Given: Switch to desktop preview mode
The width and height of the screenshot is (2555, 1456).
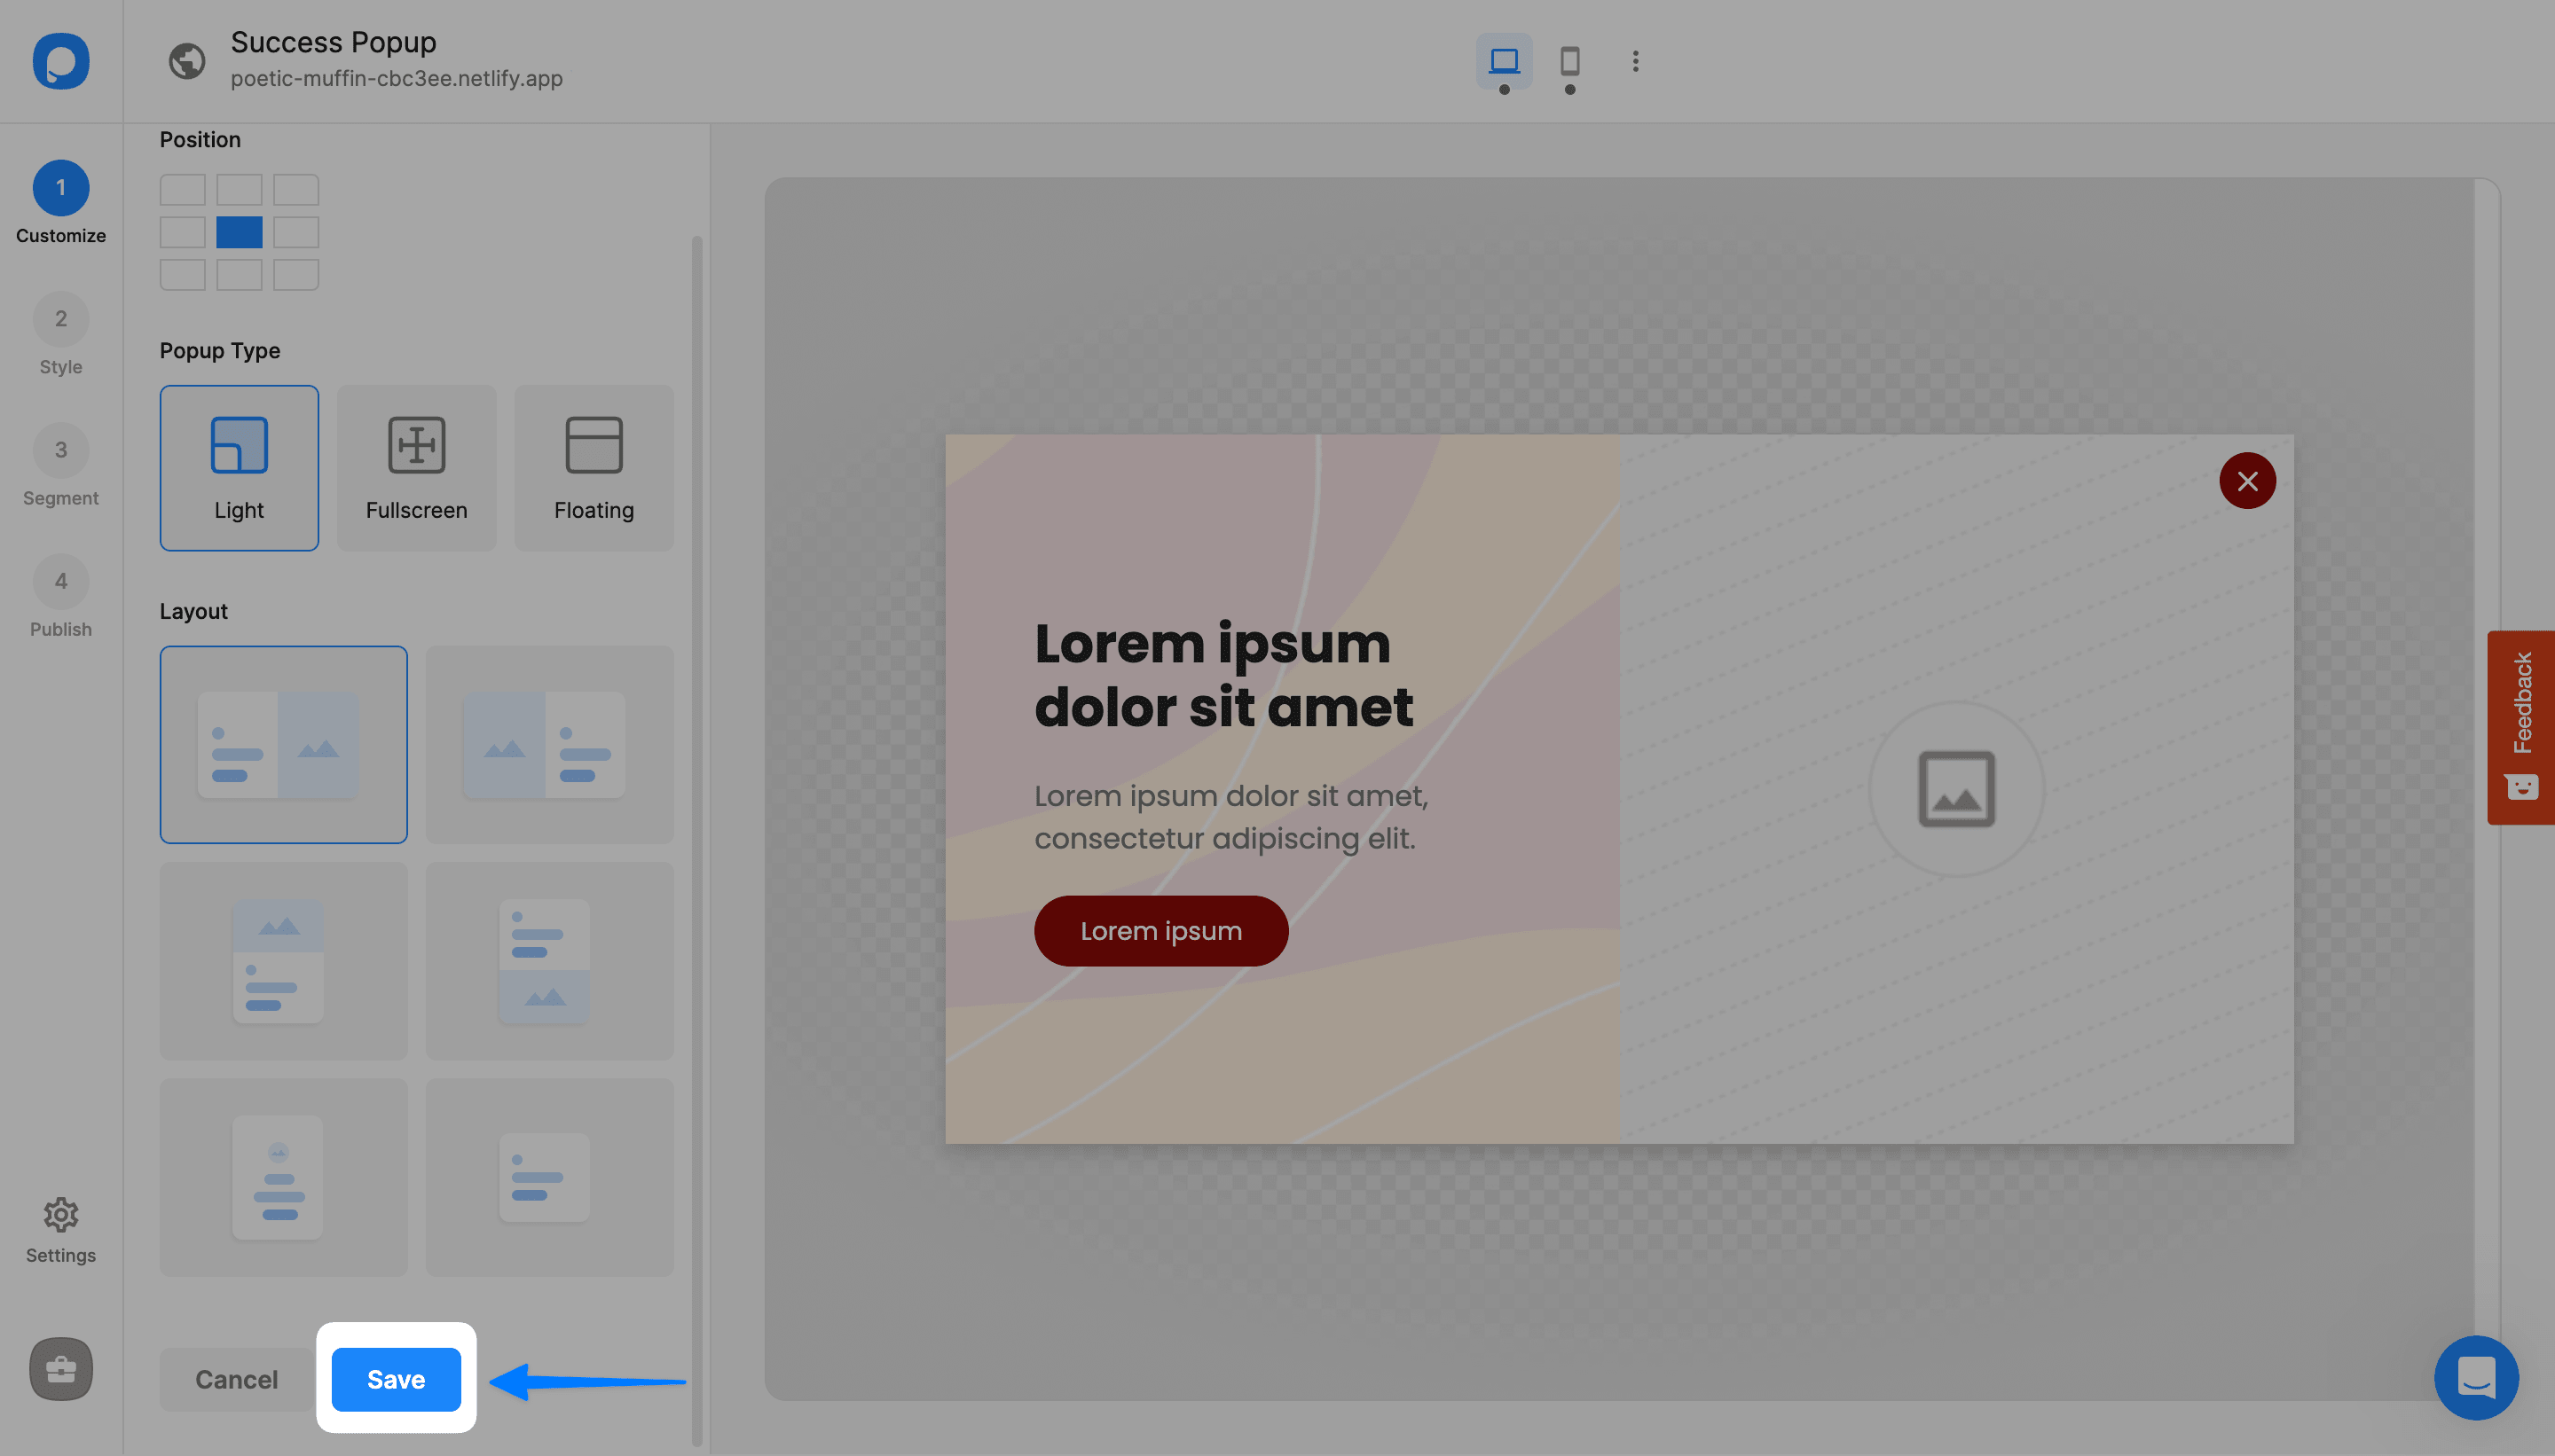Looking at the screenshot, I should [1504, 62].
